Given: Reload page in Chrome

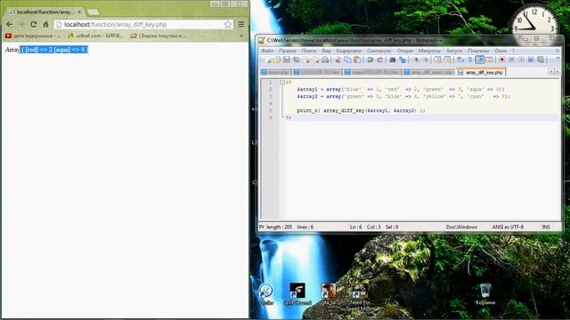Looking at the screenshot, I should [x=34, y=24].
